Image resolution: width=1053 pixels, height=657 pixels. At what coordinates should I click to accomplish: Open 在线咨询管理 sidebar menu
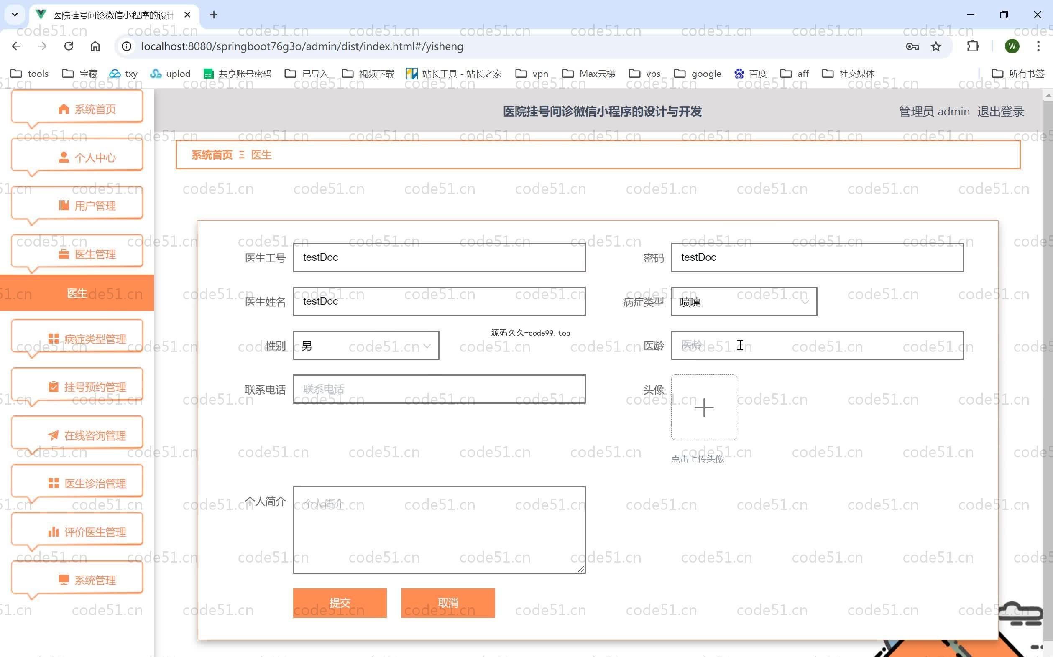77,435
